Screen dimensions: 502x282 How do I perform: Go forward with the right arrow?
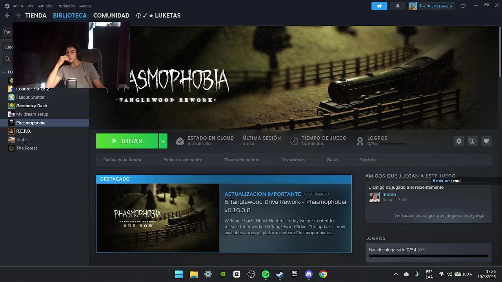[x=18, y=16]
